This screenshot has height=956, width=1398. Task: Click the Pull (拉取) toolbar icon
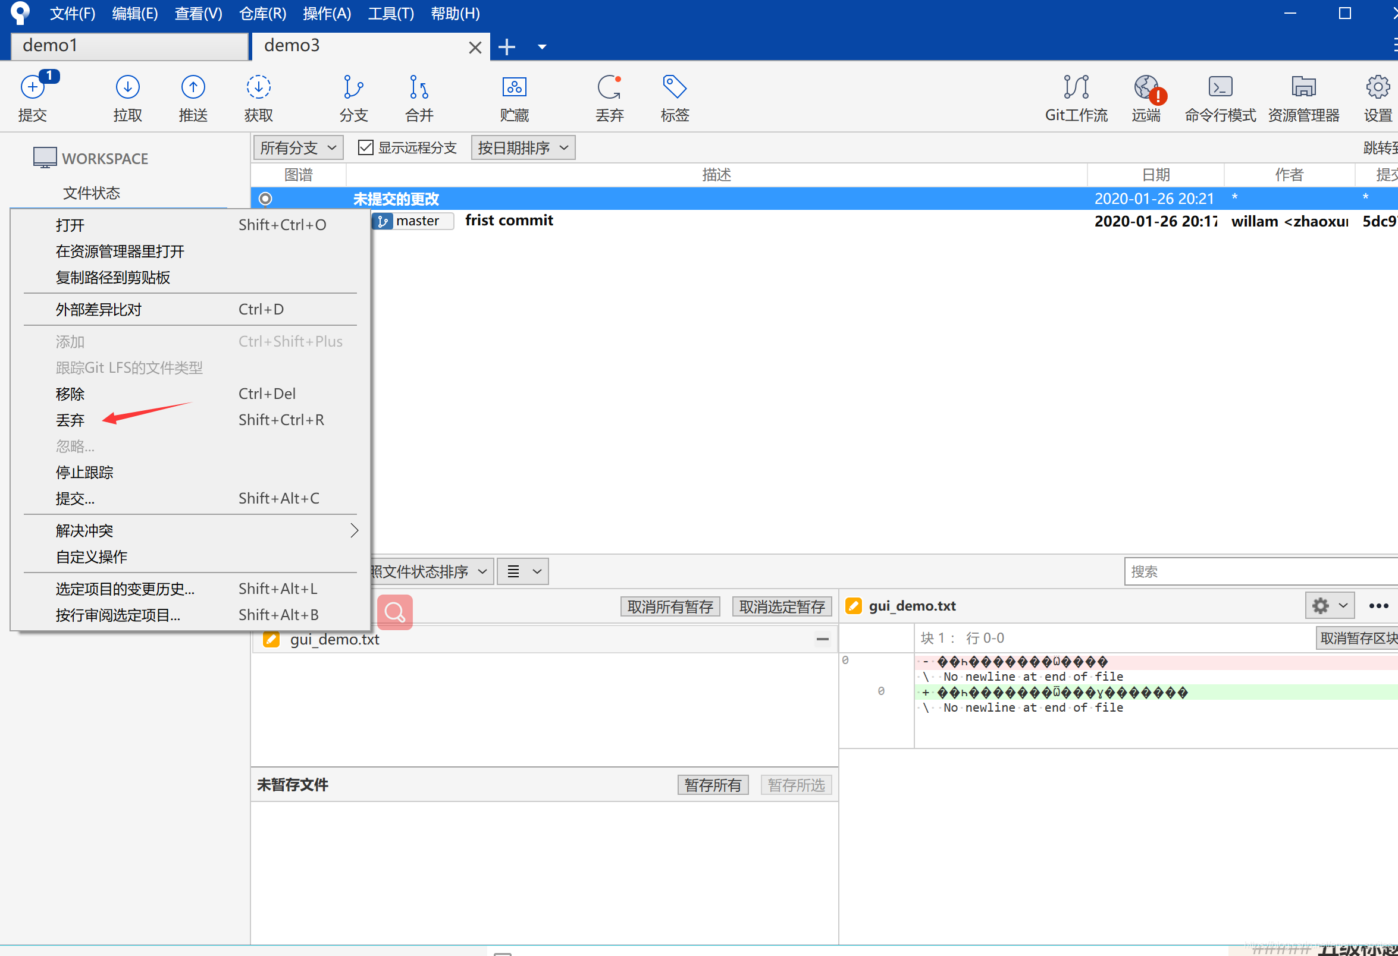coord(127,88)
